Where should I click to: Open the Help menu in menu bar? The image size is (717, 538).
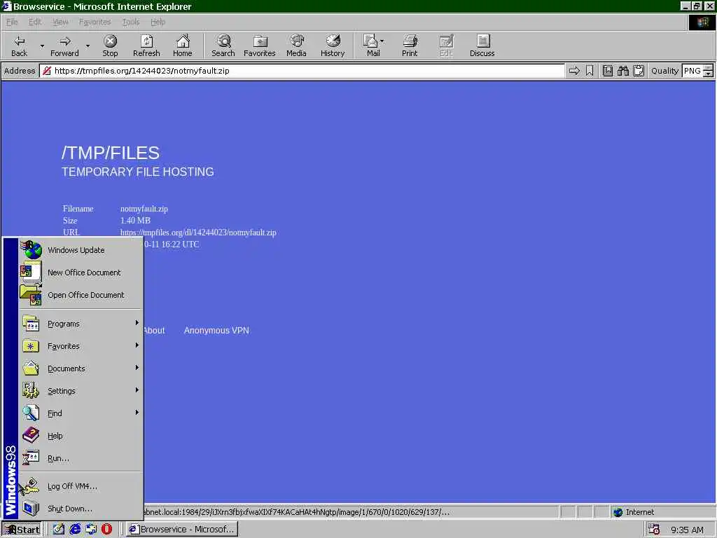click(158, 22)
